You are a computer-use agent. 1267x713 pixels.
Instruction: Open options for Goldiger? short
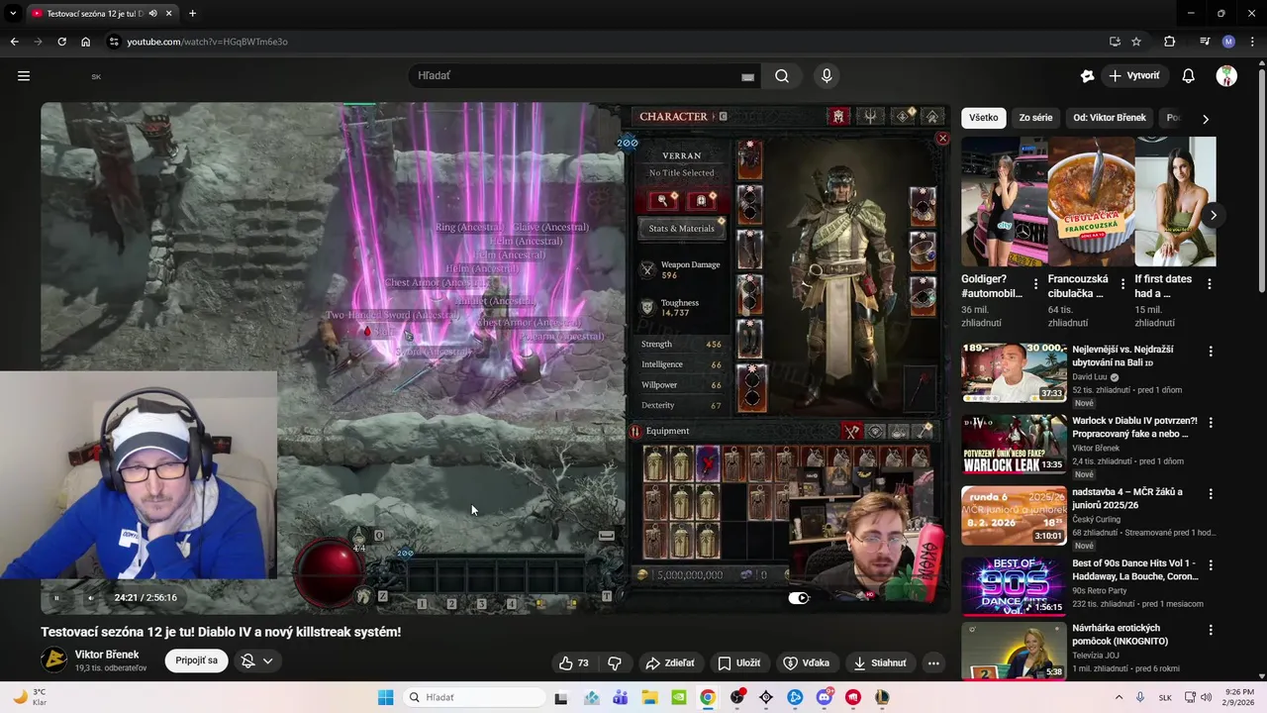point(1035,284)
